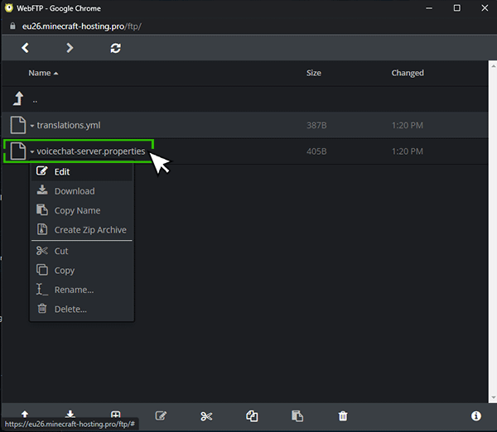The width and height of the screenshot is (497, 432).
Task: Click the 387B size value
Action: [316, 125]
